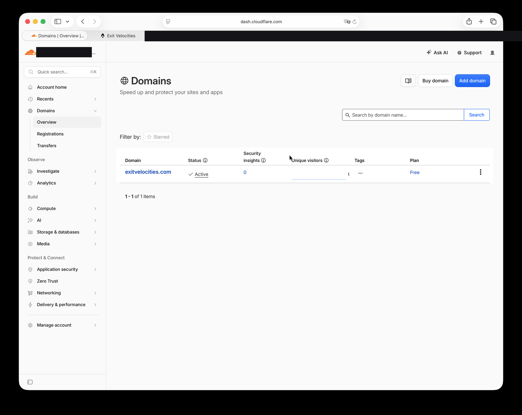Switch to the Domains | Overview tab

pyautogui.click(x=55, y=36)
